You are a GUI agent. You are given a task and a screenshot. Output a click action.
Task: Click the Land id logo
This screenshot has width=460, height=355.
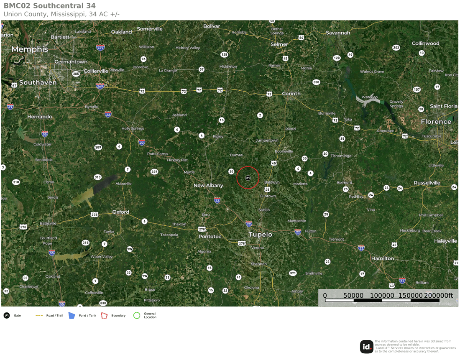point(367,347)
